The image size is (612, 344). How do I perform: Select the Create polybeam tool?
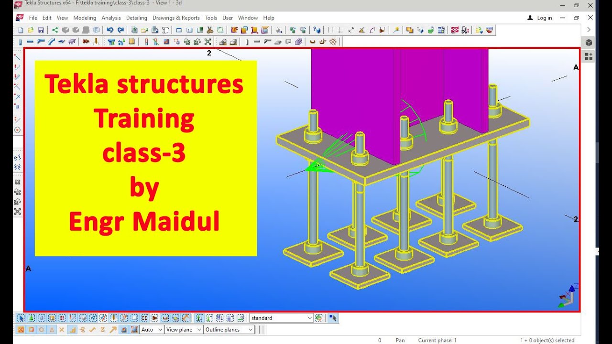click(41, 42)
